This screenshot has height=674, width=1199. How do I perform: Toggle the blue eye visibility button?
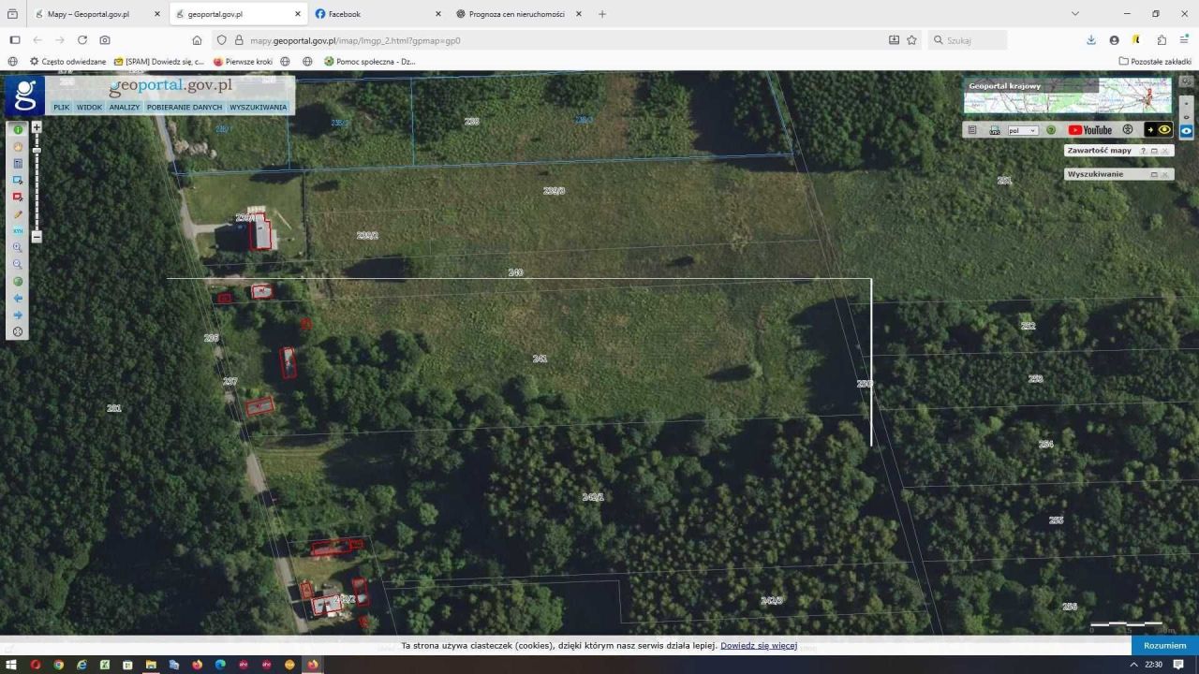1187,131
